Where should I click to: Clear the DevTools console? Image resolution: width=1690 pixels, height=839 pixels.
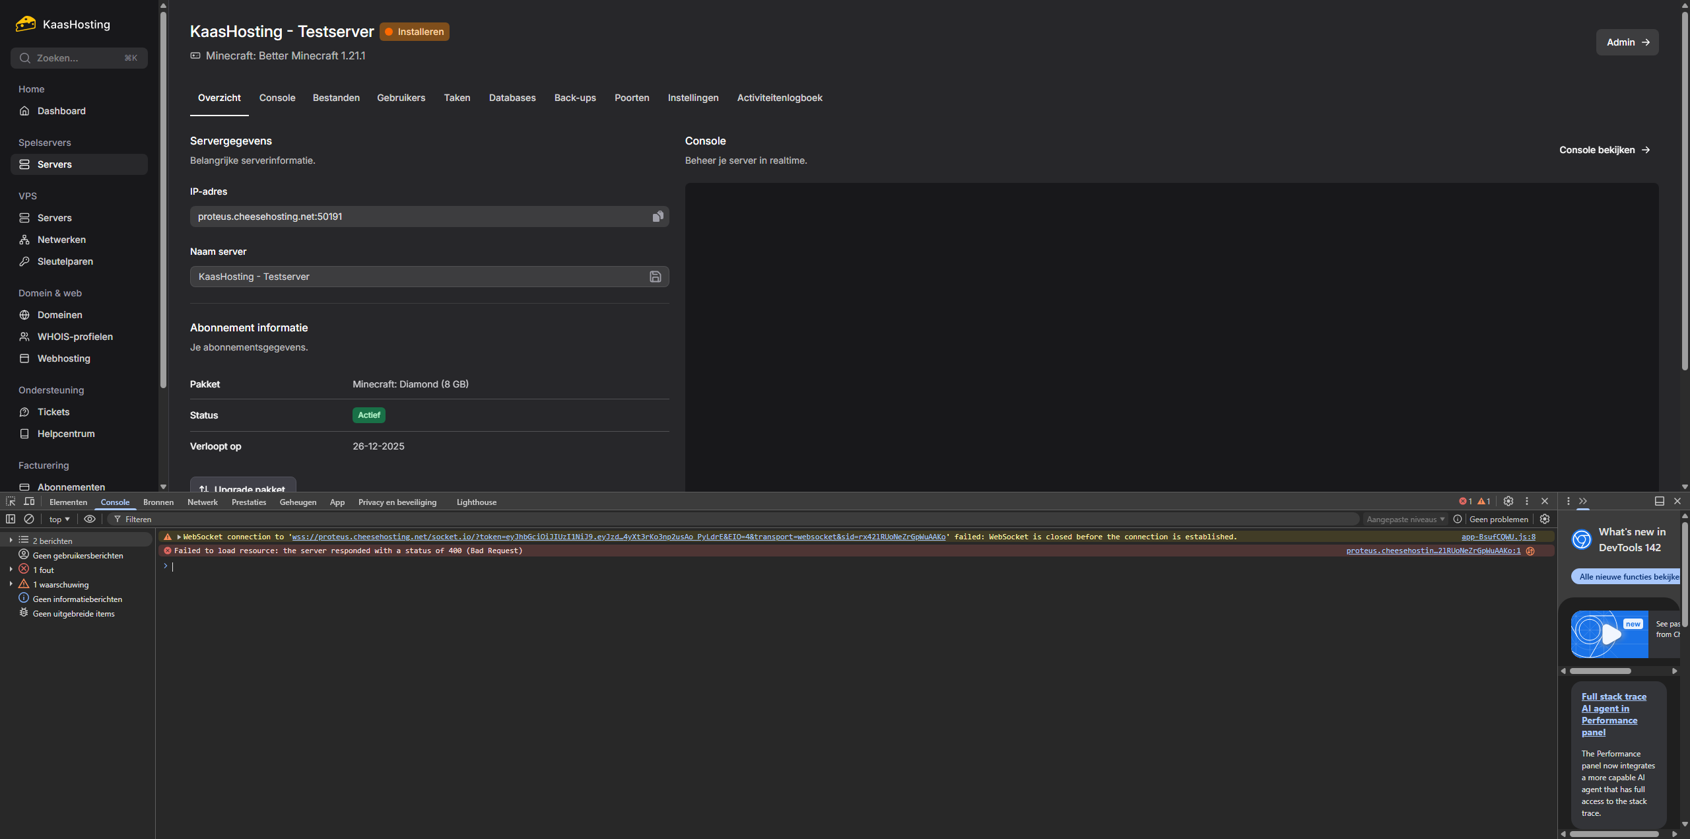pos(29,519)
